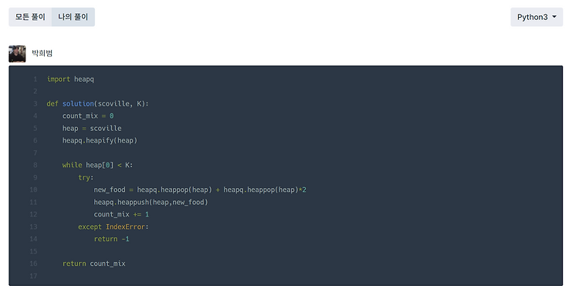Click the caret arrow beside Python3

click(554, 17)
